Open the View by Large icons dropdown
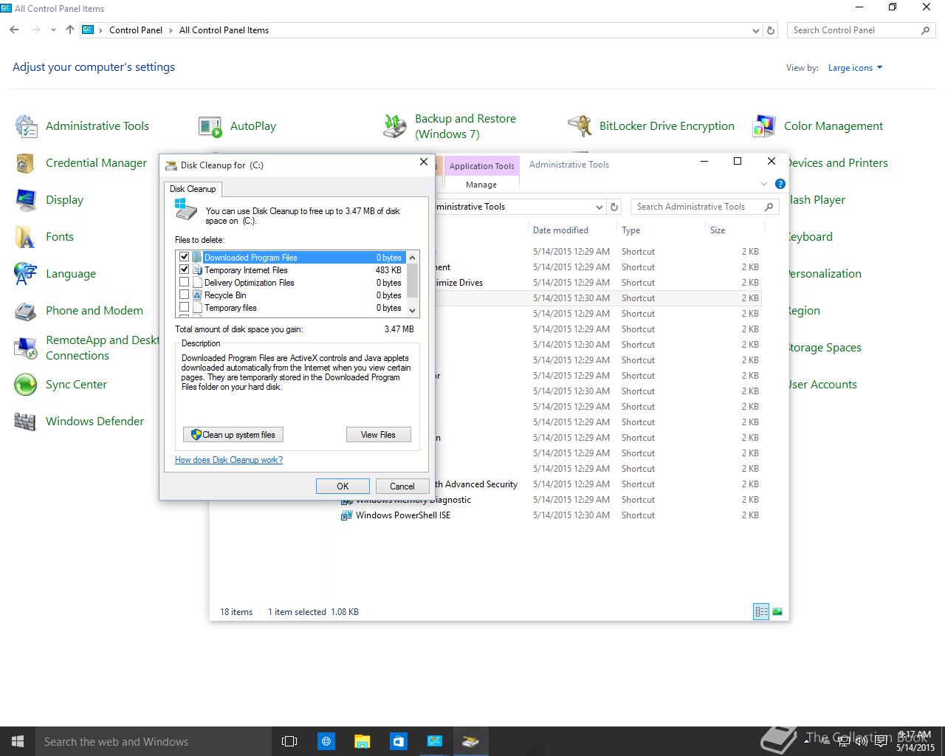945x756 pixels. pos(855,68)
